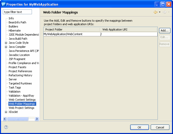Focus the type filter text field
Image resolution: width=173 pixels, height=134 pixels.
tap(17, 12)
